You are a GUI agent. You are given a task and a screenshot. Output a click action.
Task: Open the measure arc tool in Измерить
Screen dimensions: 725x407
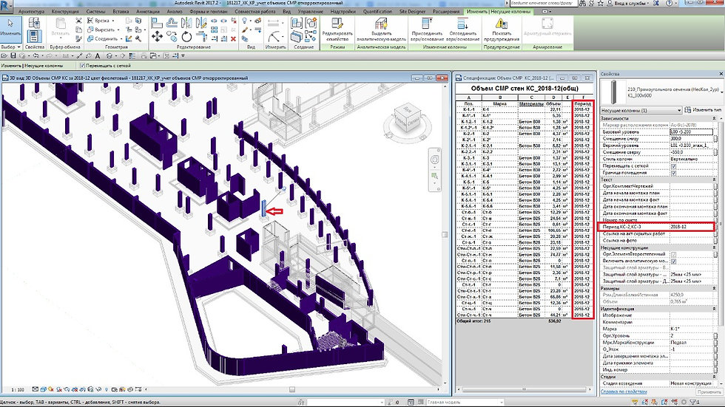pos(273,36)
